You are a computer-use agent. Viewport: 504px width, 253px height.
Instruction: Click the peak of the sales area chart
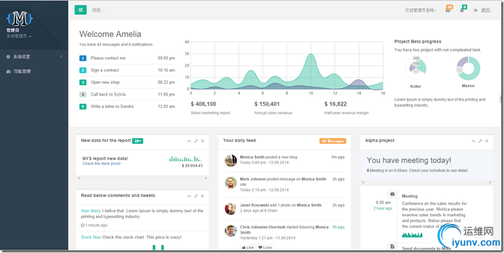tap(310, 54)
